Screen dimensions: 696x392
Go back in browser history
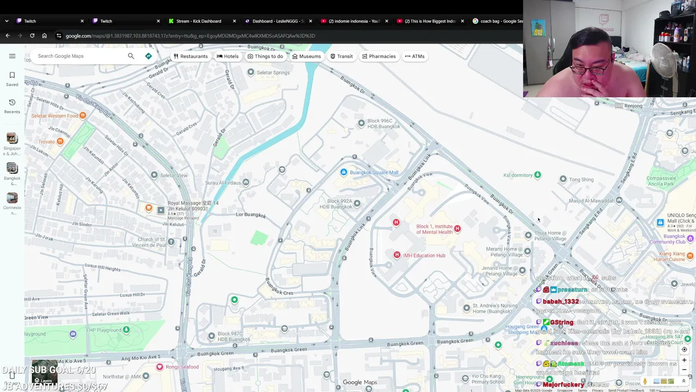click(x=8, y=36)
